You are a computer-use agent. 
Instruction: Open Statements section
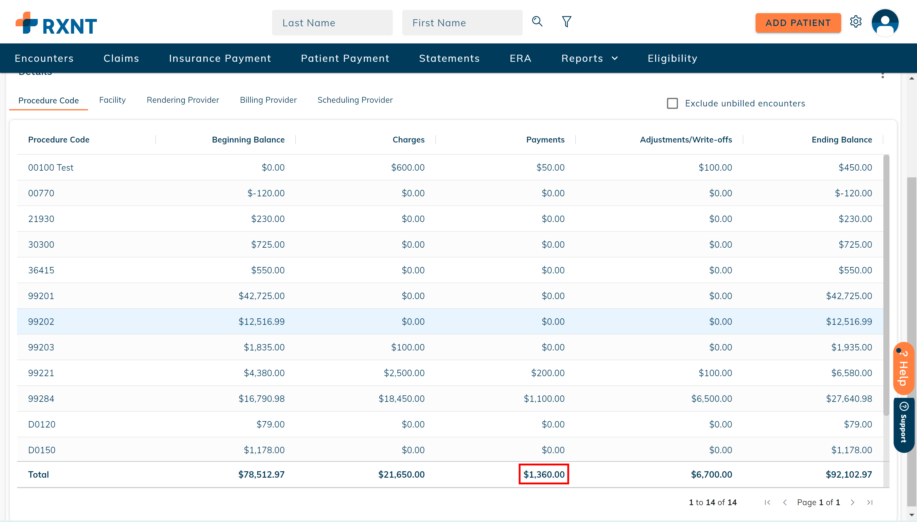pyautogui.click(x=449, y=58)
